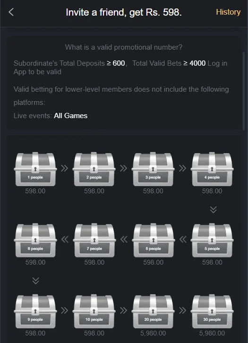Select the 6 people treasure chest
The width and height of the screenshot is (248, 343).
(x=154, y=240)
